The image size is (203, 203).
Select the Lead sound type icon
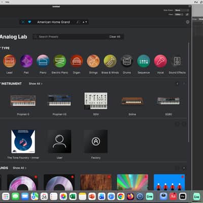click(x=10, y=61)
